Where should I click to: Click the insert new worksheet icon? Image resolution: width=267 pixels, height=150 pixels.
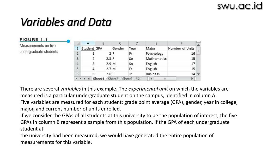(x=137, y=79)
